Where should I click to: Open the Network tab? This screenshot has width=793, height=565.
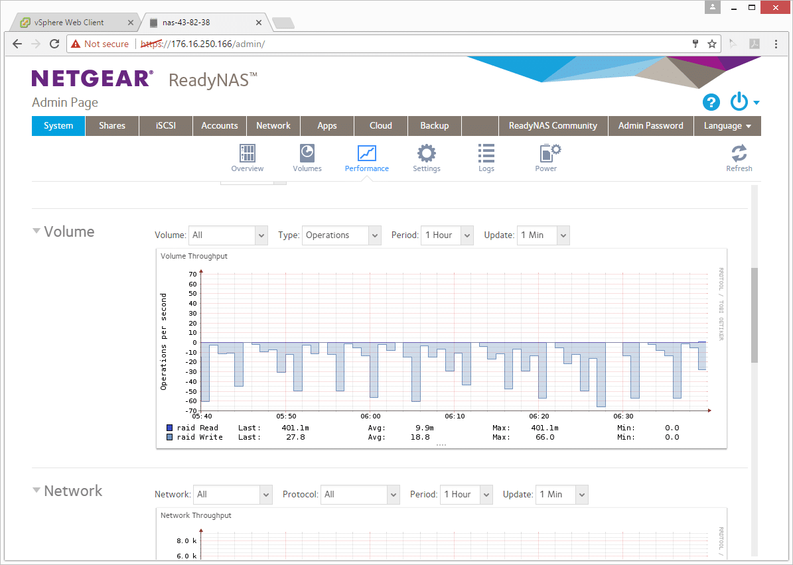click(273, 126)
